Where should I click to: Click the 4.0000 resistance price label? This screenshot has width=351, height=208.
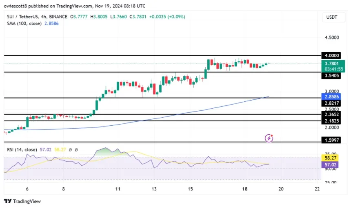[x=331, y=55]
